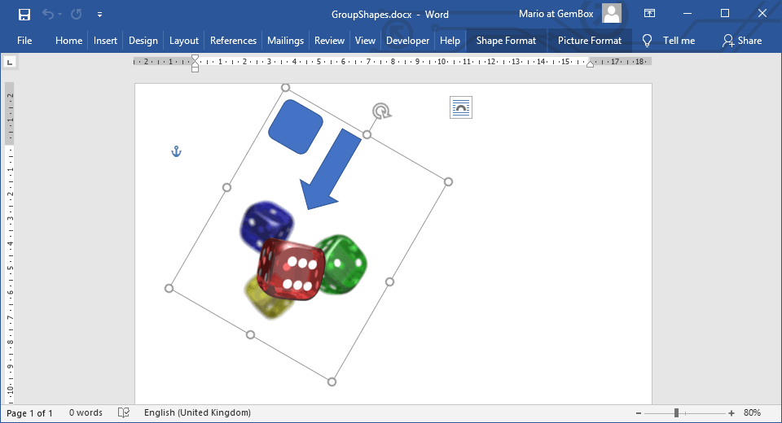Click the zoom slider handle

676,413
